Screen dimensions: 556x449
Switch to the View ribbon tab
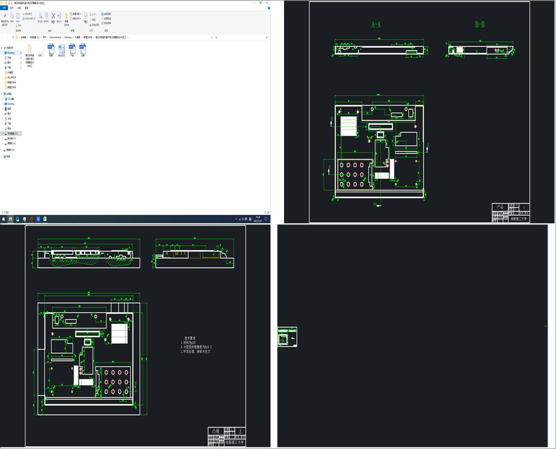pyautogui.click(x=27, y=8)
